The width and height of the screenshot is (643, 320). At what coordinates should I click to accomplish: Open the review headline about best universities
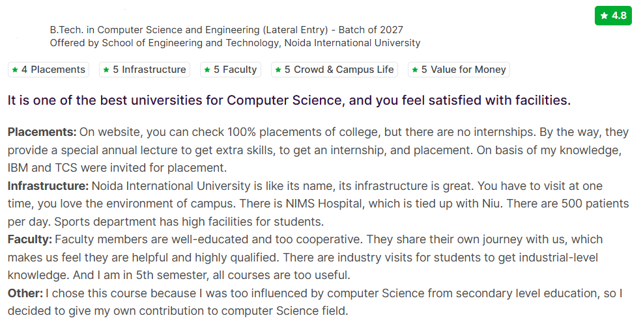tap(289, 101)
